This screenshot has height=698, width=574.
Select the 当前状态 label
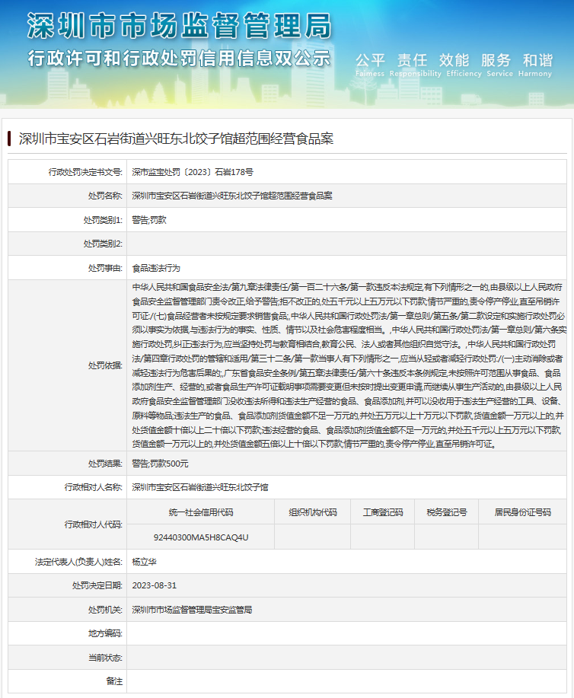pyautogui.click(x=105, y=658)
